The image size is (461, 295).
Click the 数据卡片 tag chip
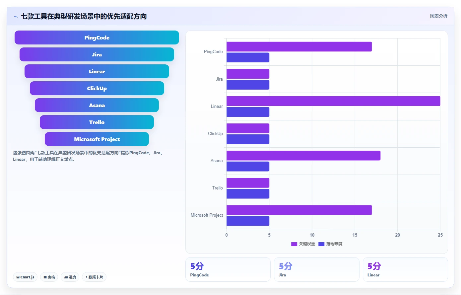click(x=94, y=277)
